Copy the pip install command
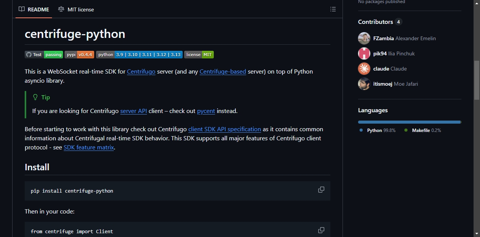Viewport: 480px width, 237px height. (321, 190)
